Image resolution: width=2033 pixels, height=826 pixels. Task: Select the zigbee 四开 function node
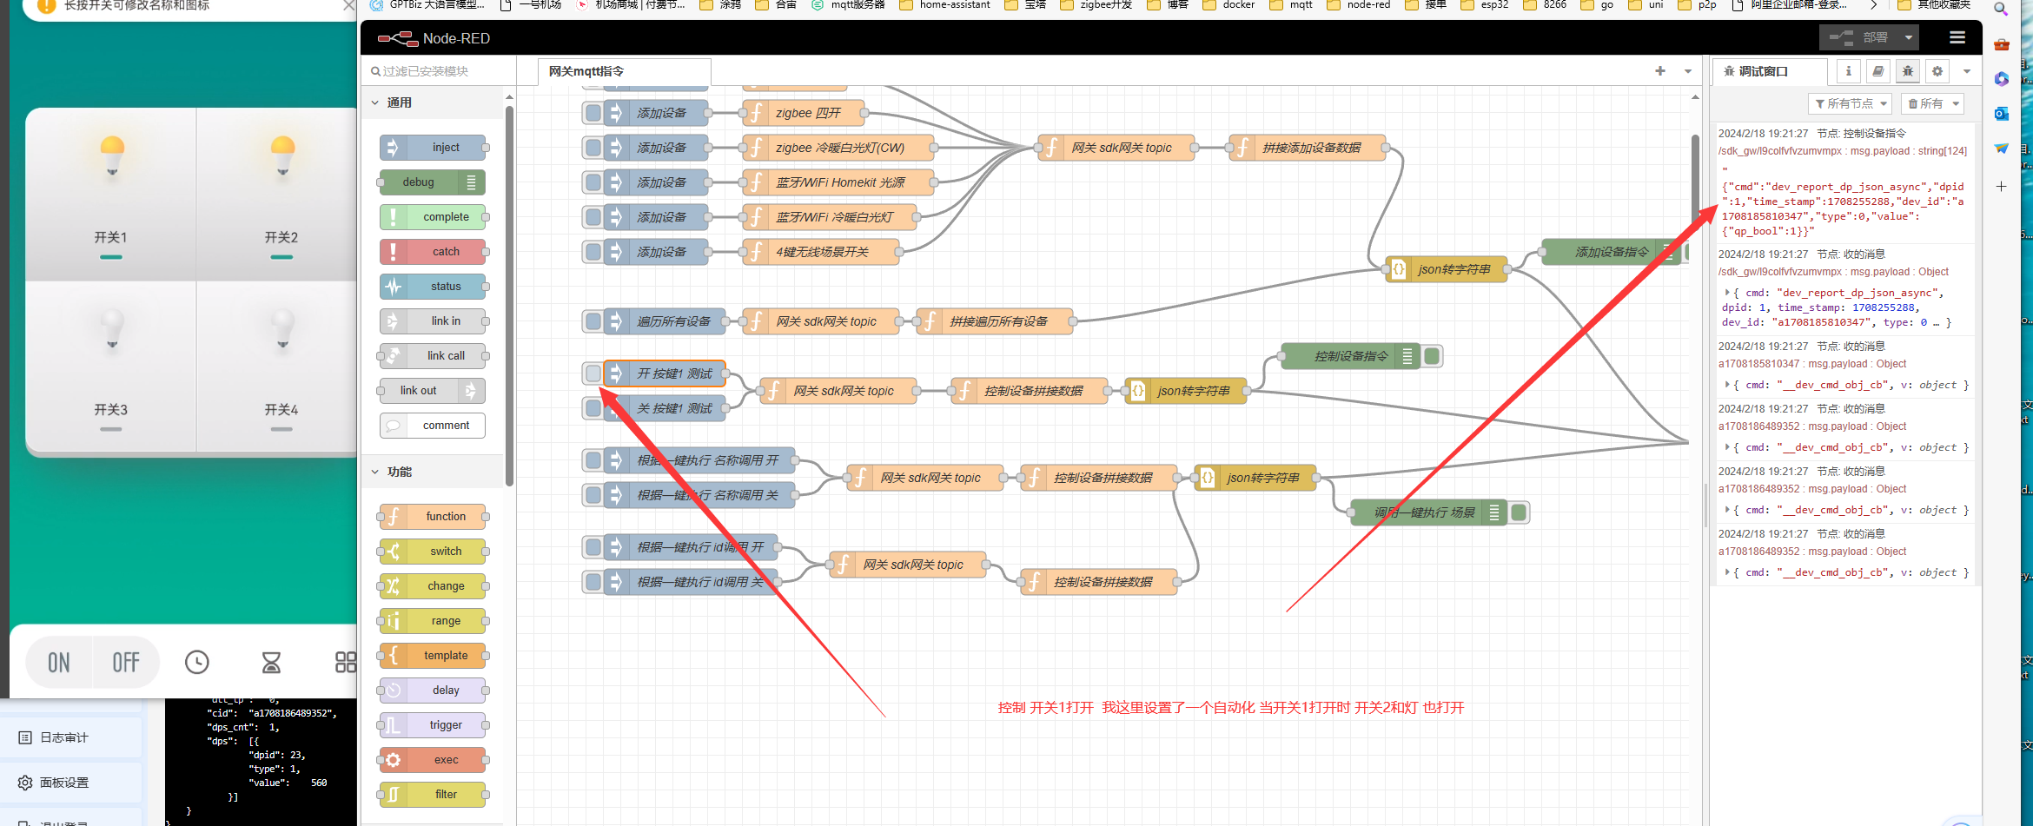pos(805,113)
